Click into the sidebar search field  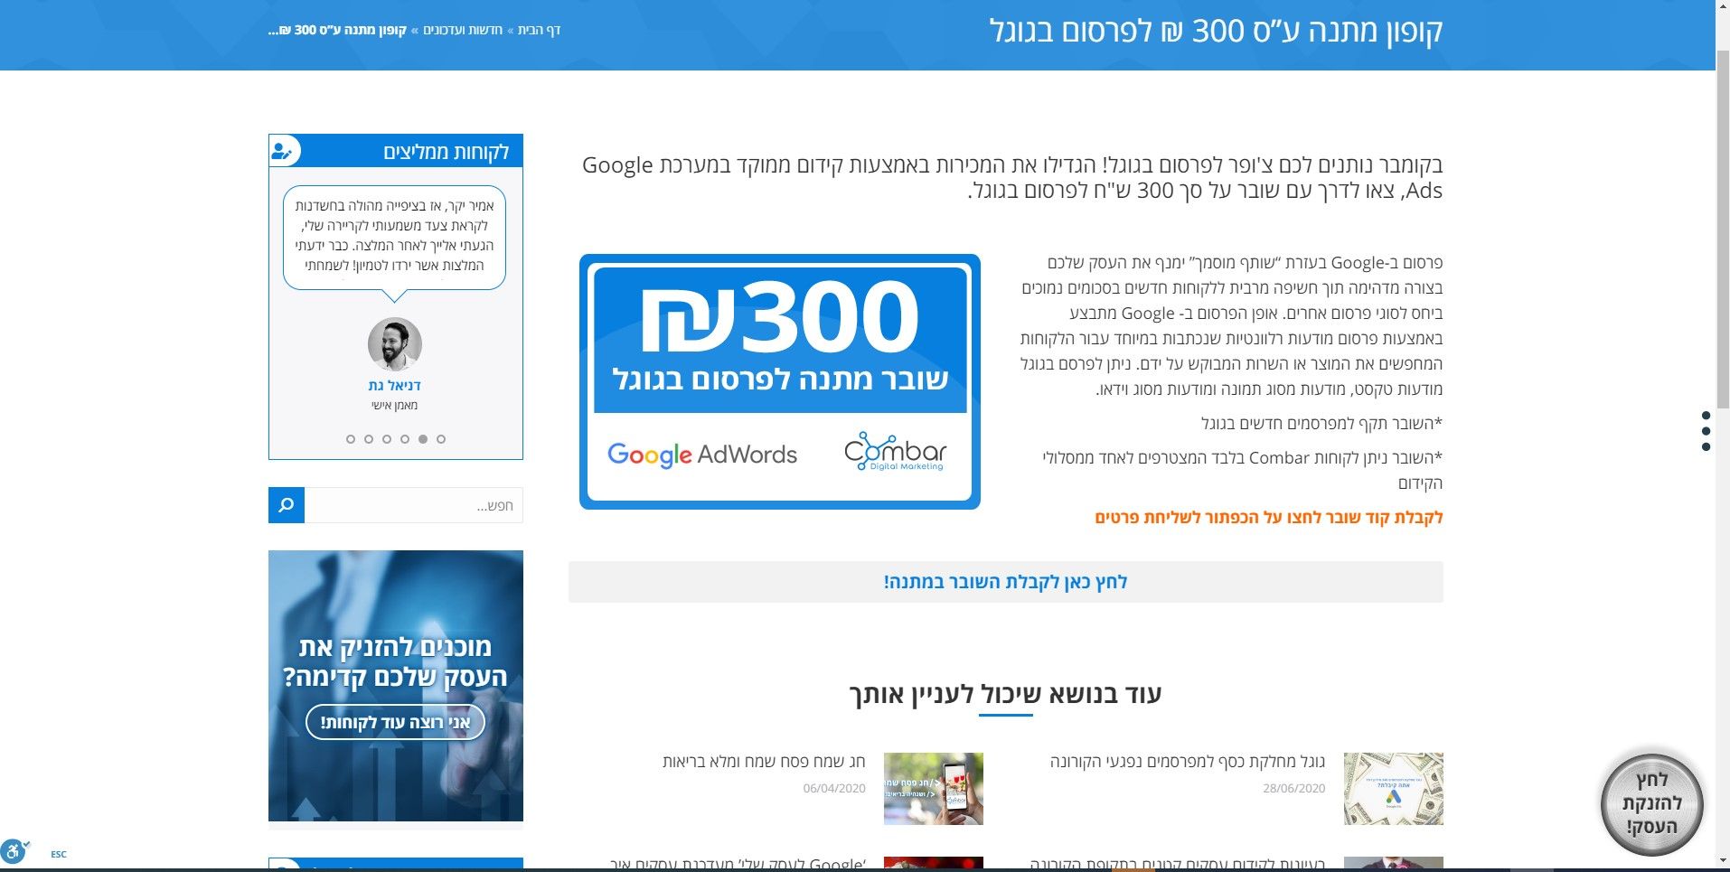click(x=416, y=505)
